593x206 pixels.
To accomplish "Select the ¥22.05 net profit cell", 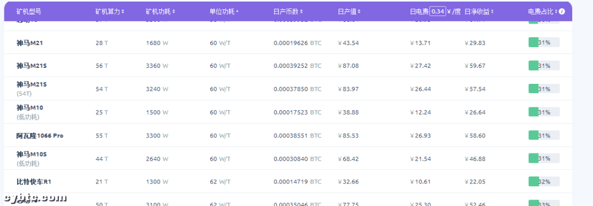I will coord(475,182).
